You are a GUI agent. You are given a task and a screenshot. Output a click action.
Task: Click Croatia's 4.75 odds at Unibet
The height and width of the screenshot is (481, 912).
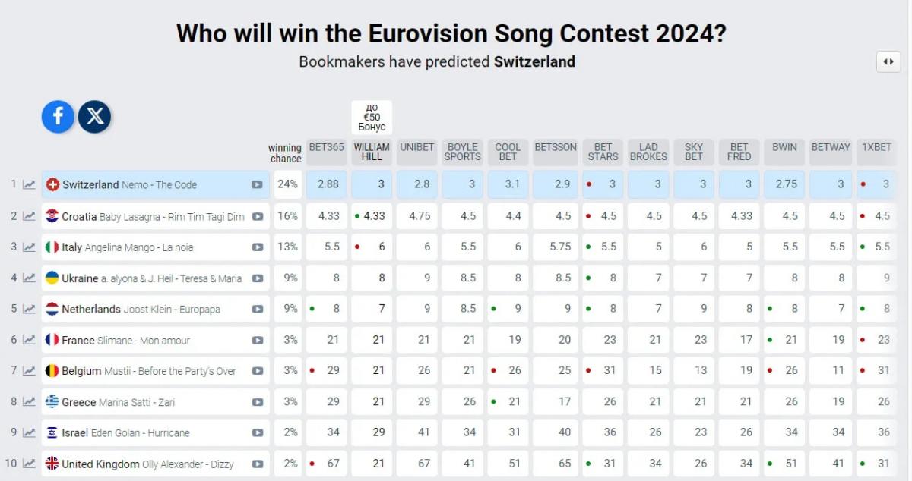pos(417,216)
